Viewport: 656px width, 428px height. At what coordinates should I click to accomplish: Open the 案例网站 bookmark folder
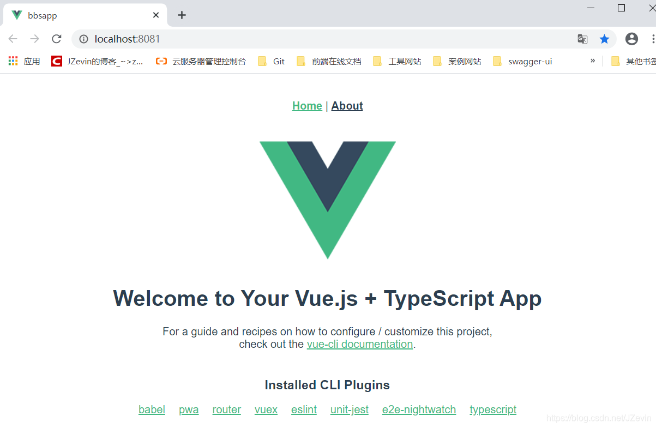(457, 61)
